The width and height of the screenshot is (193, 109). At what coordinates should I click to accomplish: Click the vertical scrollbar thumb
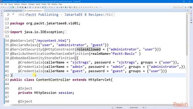[x=187, y=35]
